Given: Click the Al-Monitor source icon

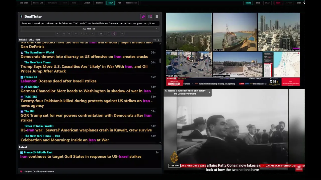Looking at the screenshot, I should (x=22, y=87).
